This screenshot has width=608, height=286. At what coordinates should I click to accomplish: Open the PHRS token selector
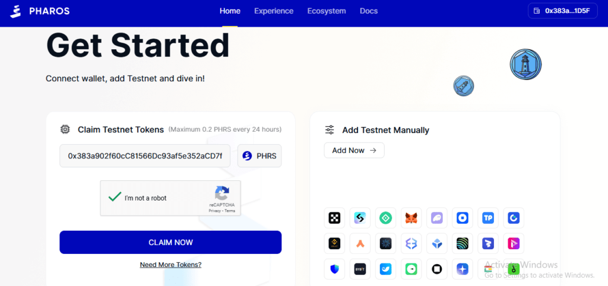(259, 156)
